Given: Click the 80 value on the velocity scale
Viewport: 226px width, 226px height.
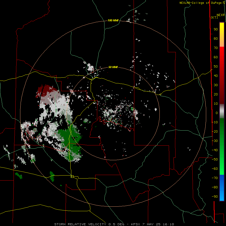Looking at the screenshot, I should pyautogui.click(x=216, y=39).
